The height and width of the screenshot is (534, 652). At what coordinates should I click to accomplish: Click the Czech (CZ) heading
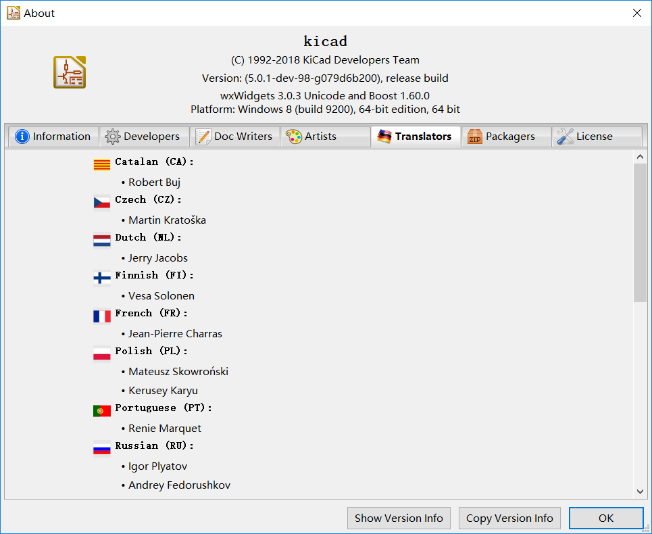coord(149,199)
